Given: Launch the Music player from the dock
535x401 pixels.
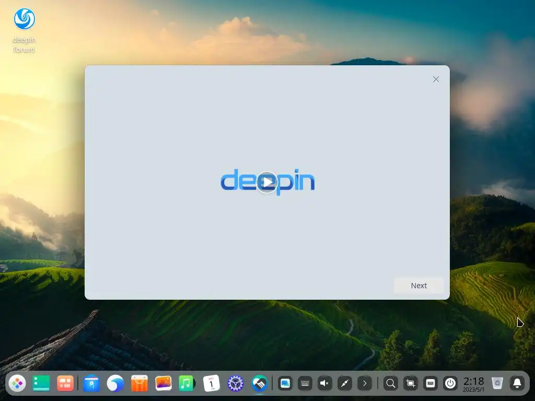Looking at the screenshot, I should 187,383.
